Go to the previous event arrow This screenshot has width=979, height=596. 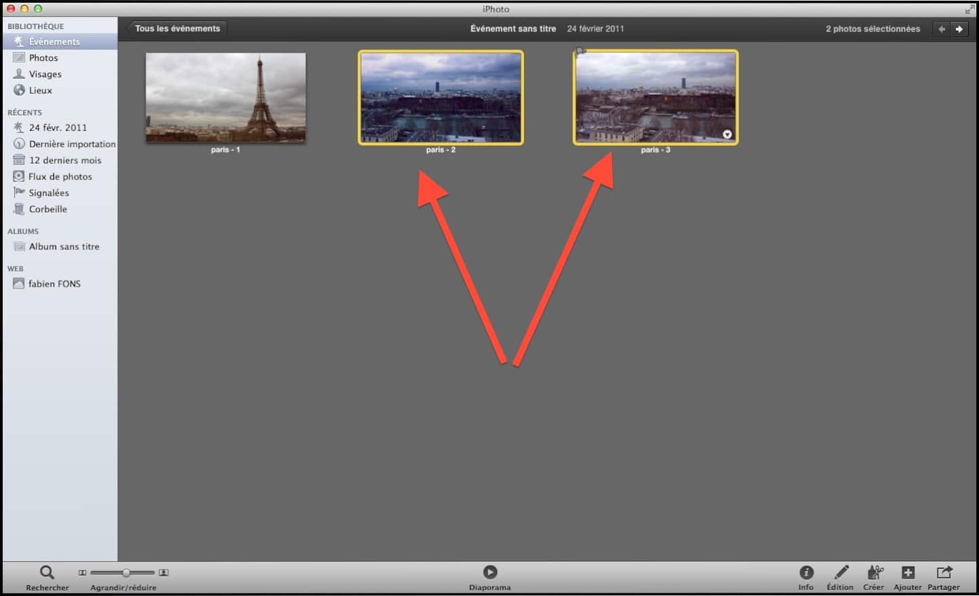[x=941, y=29]
